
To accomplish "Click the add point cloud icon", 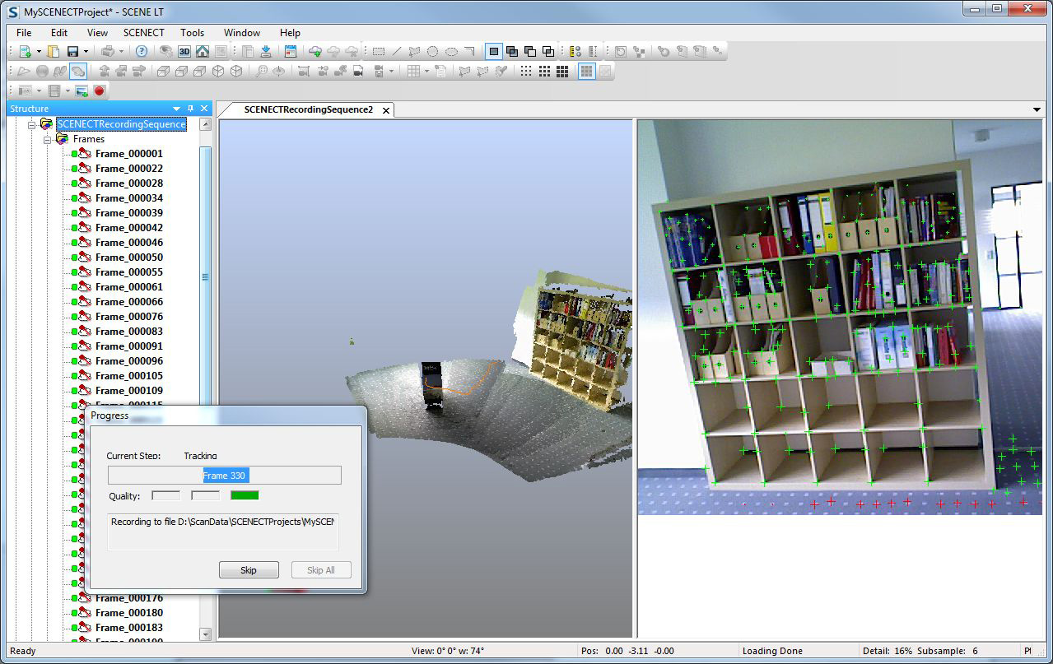I will 315,51.
